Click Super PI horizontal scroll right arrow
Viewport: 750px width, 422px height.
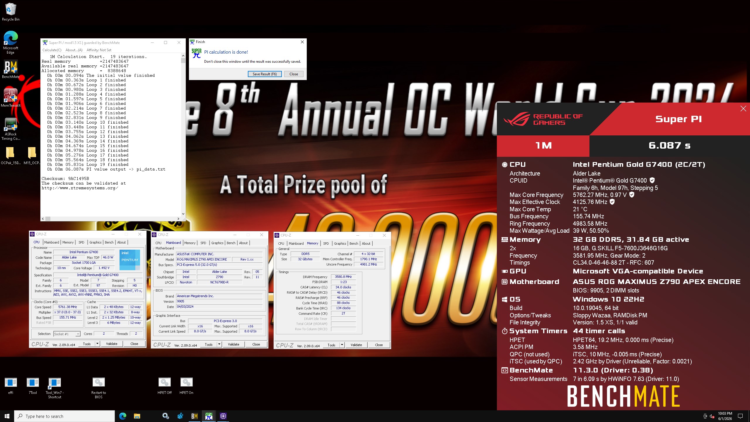(178, 219)
